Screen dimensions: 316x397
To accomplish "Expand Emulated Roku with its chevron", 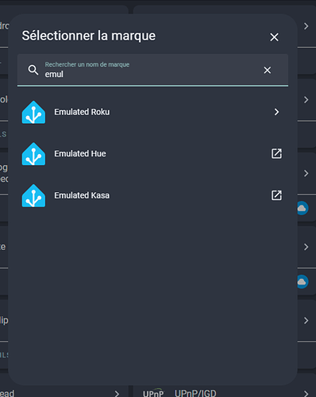I will pyautogui.click(x=276, y=112).
